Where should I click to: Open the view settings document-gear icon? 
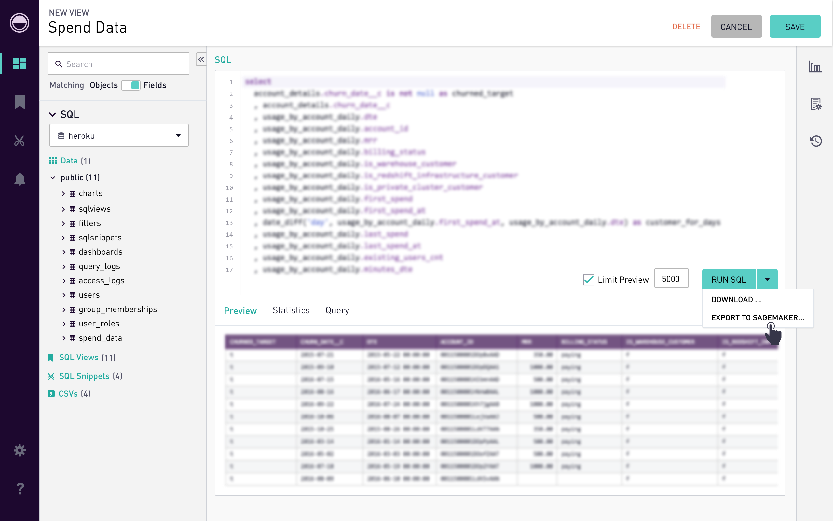816,104
